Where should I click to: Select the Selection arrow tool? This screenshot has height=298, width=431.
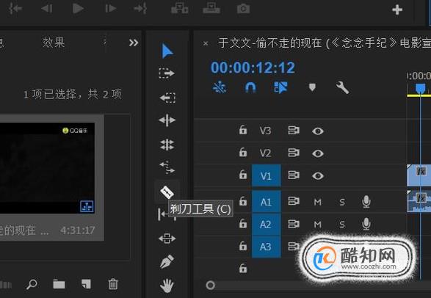(x=167, y=51)
